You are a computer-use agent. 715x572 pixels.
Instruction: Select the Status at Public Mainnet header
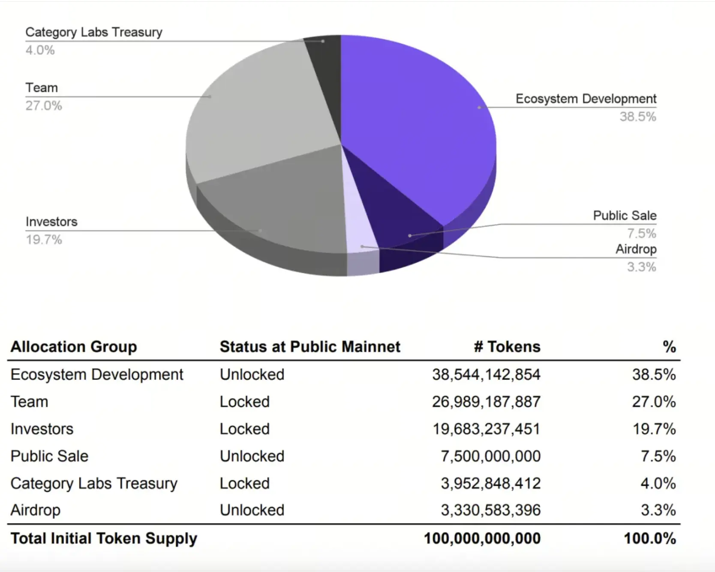[310, 346]
